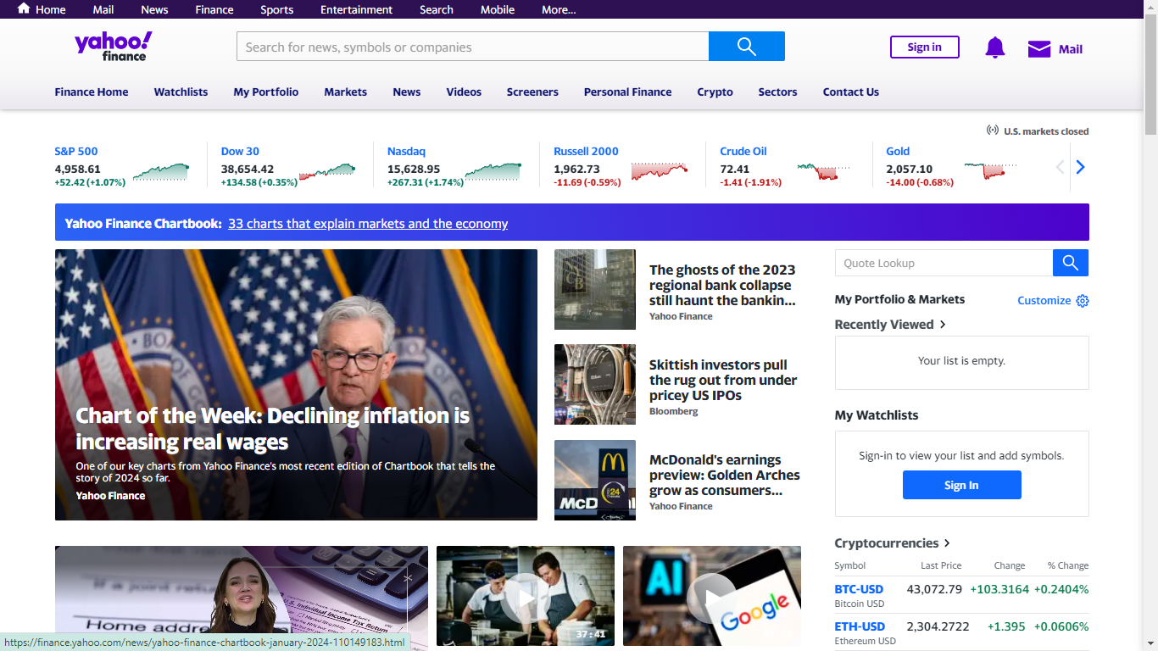Open Finance Home tab
Viewport: 1158px width, 651px height.
coord(92,92)
